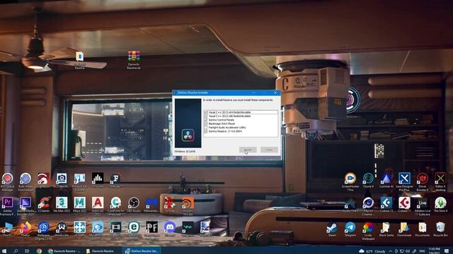Open Firefox desktop shortcut
The image size is (453, 254).
pos(25,229)
